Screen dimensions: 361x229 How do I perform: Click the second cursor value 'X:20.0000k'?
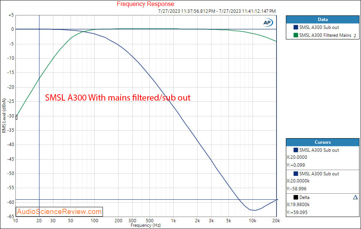298,181
